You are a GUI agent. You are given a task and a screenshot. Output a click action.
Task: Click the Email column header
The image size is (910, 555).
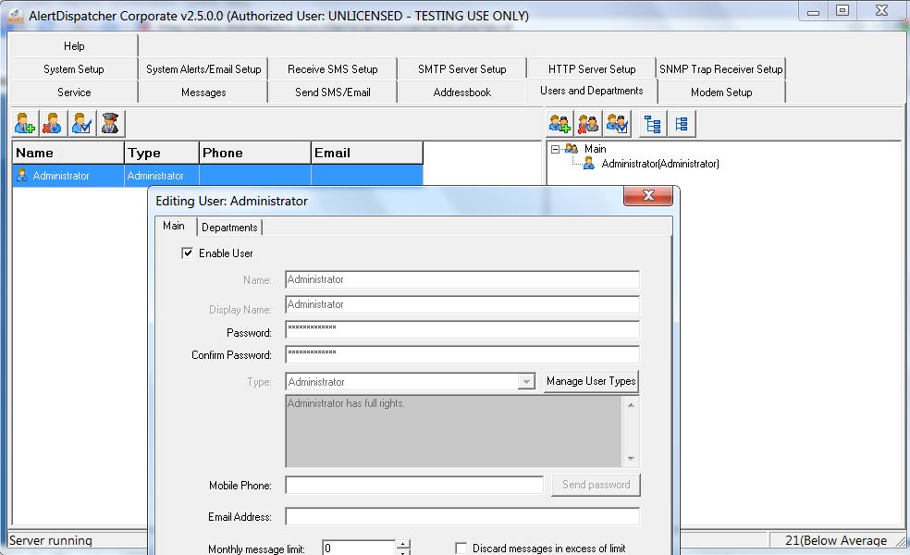pyautogui.click(x=367, y=153)
